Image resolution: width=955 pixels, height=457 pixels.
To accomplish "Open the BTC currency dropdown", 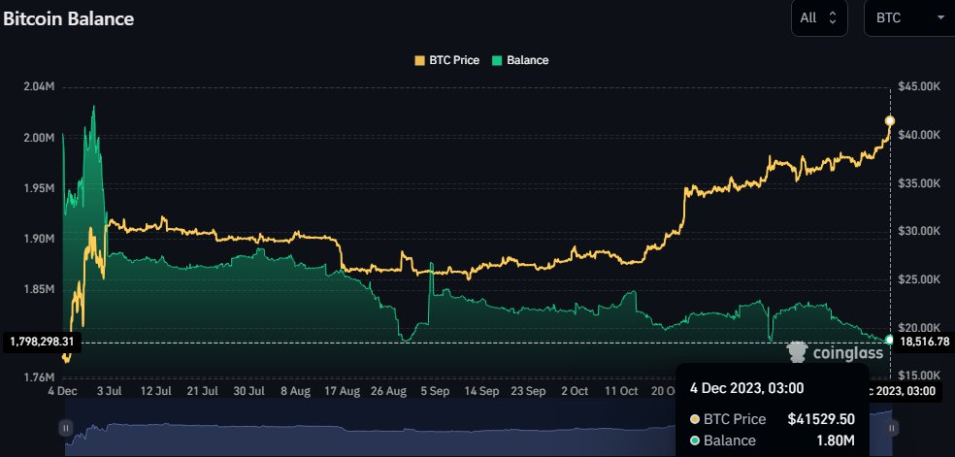I will pyautogui.click(x=909, y=18).
